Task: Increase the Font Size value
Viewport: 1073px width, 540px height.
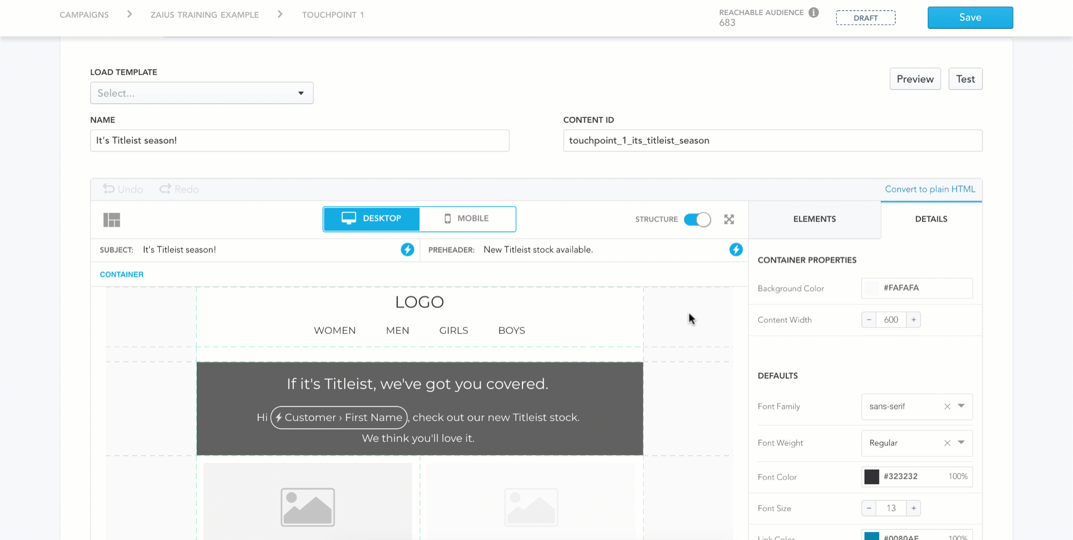Action: pyautogui.click(x=913, y=508)
